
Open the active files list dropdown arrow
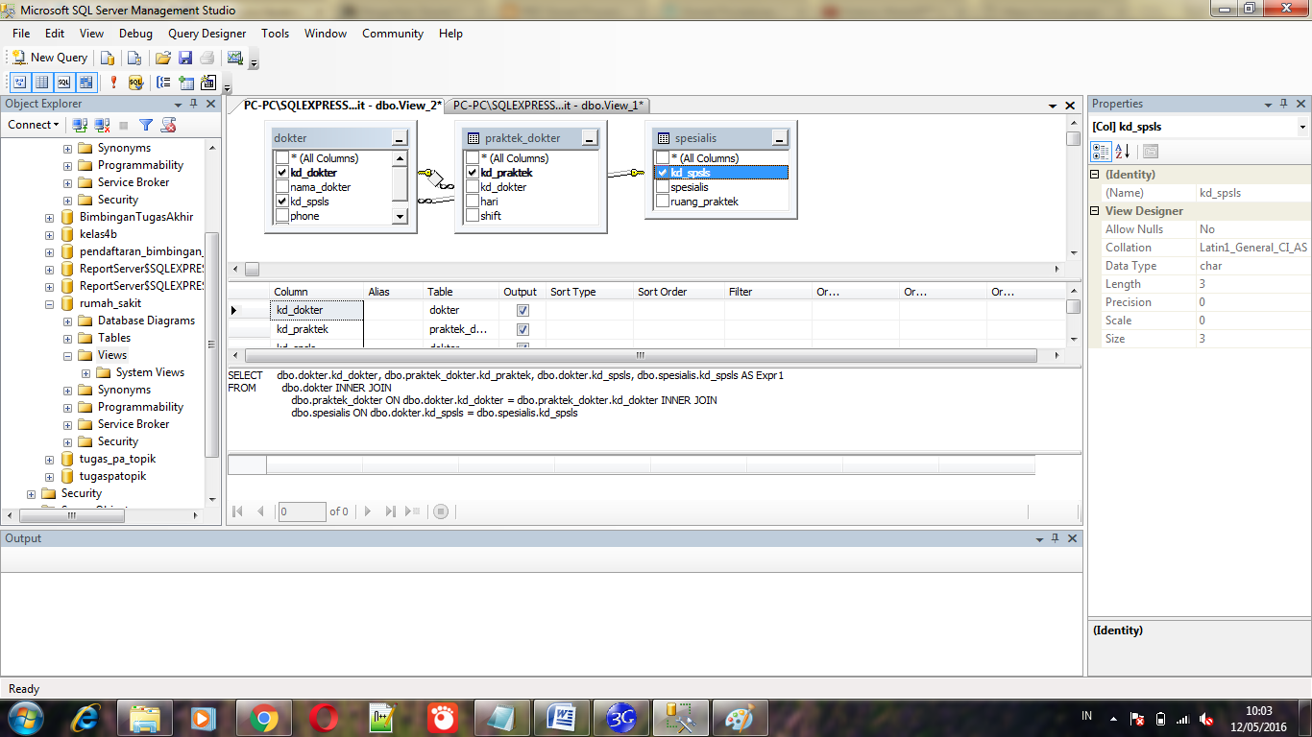[1054, 106]
